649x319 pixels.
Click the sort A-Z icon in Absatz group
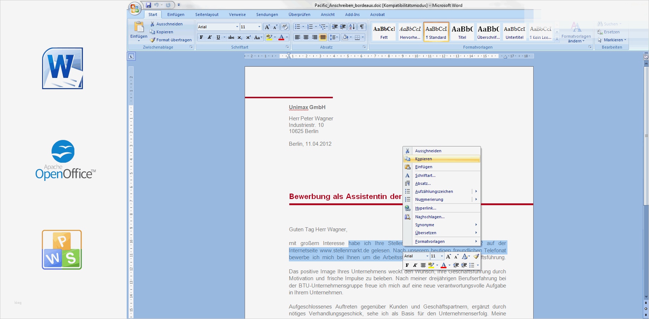point(352,27)
